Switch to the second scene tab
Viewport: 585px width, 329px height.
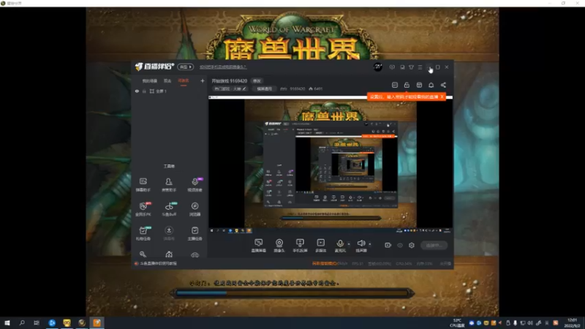167,80
